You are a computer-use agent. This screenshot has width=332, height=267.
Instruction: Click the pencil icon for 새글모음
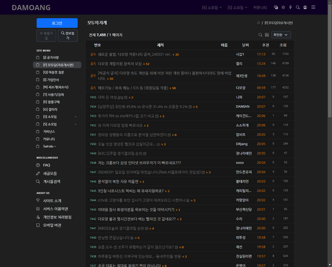tap(38, 173)
